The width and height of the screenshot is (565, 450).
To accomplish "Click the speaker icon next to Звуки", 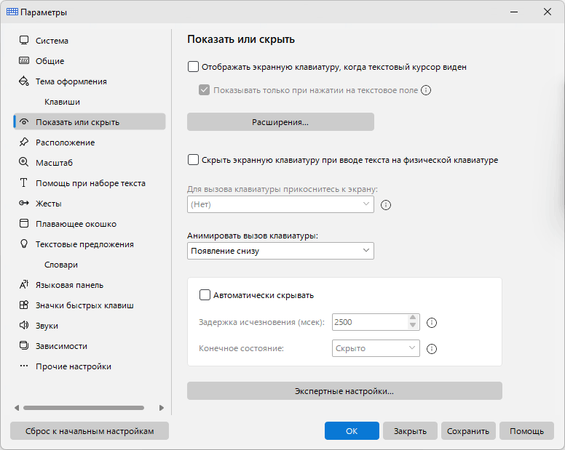I will [x=24, y=325].
